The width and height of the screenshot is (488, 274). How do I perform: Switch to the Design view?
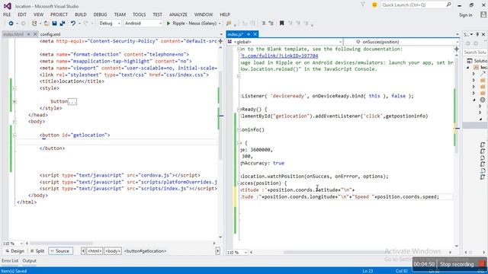(14, 251)
